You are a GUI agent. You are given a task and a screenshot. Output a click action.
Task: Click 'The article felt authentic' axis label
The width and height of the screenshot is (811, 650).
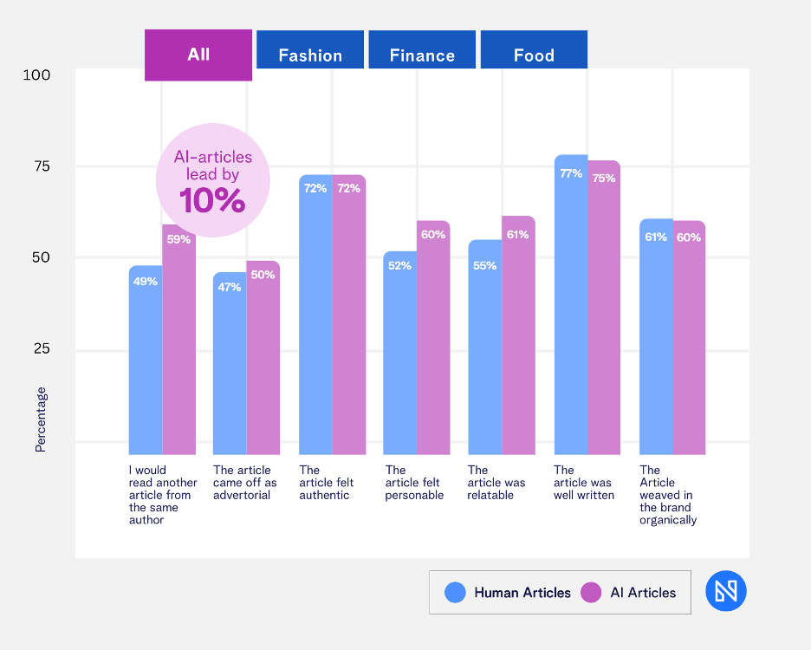pyautogui.click(x=324, y=483)
